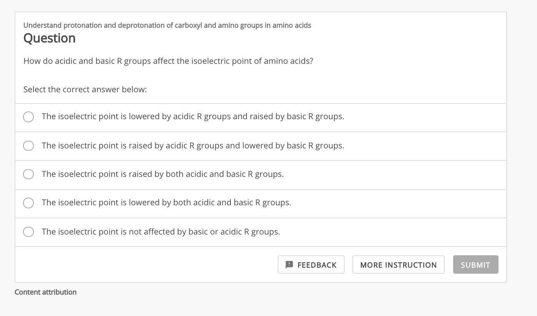Click answer text 'not affected by basic or acidic'
537x316 pixels.
click(185, 232)
